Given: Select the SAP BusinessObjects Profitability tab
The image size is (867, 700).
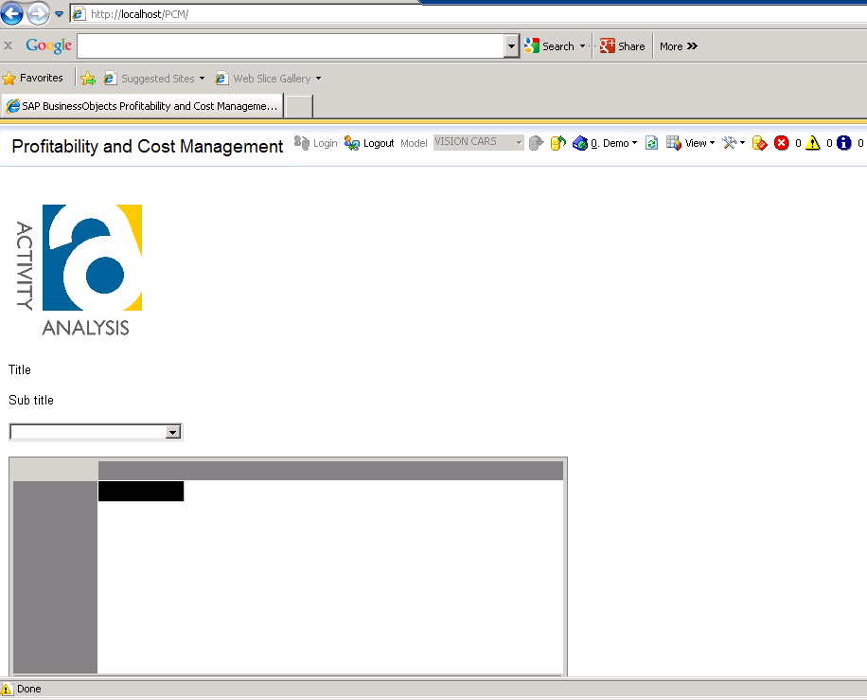Looking at the screenshot, I should click(143, 106).
